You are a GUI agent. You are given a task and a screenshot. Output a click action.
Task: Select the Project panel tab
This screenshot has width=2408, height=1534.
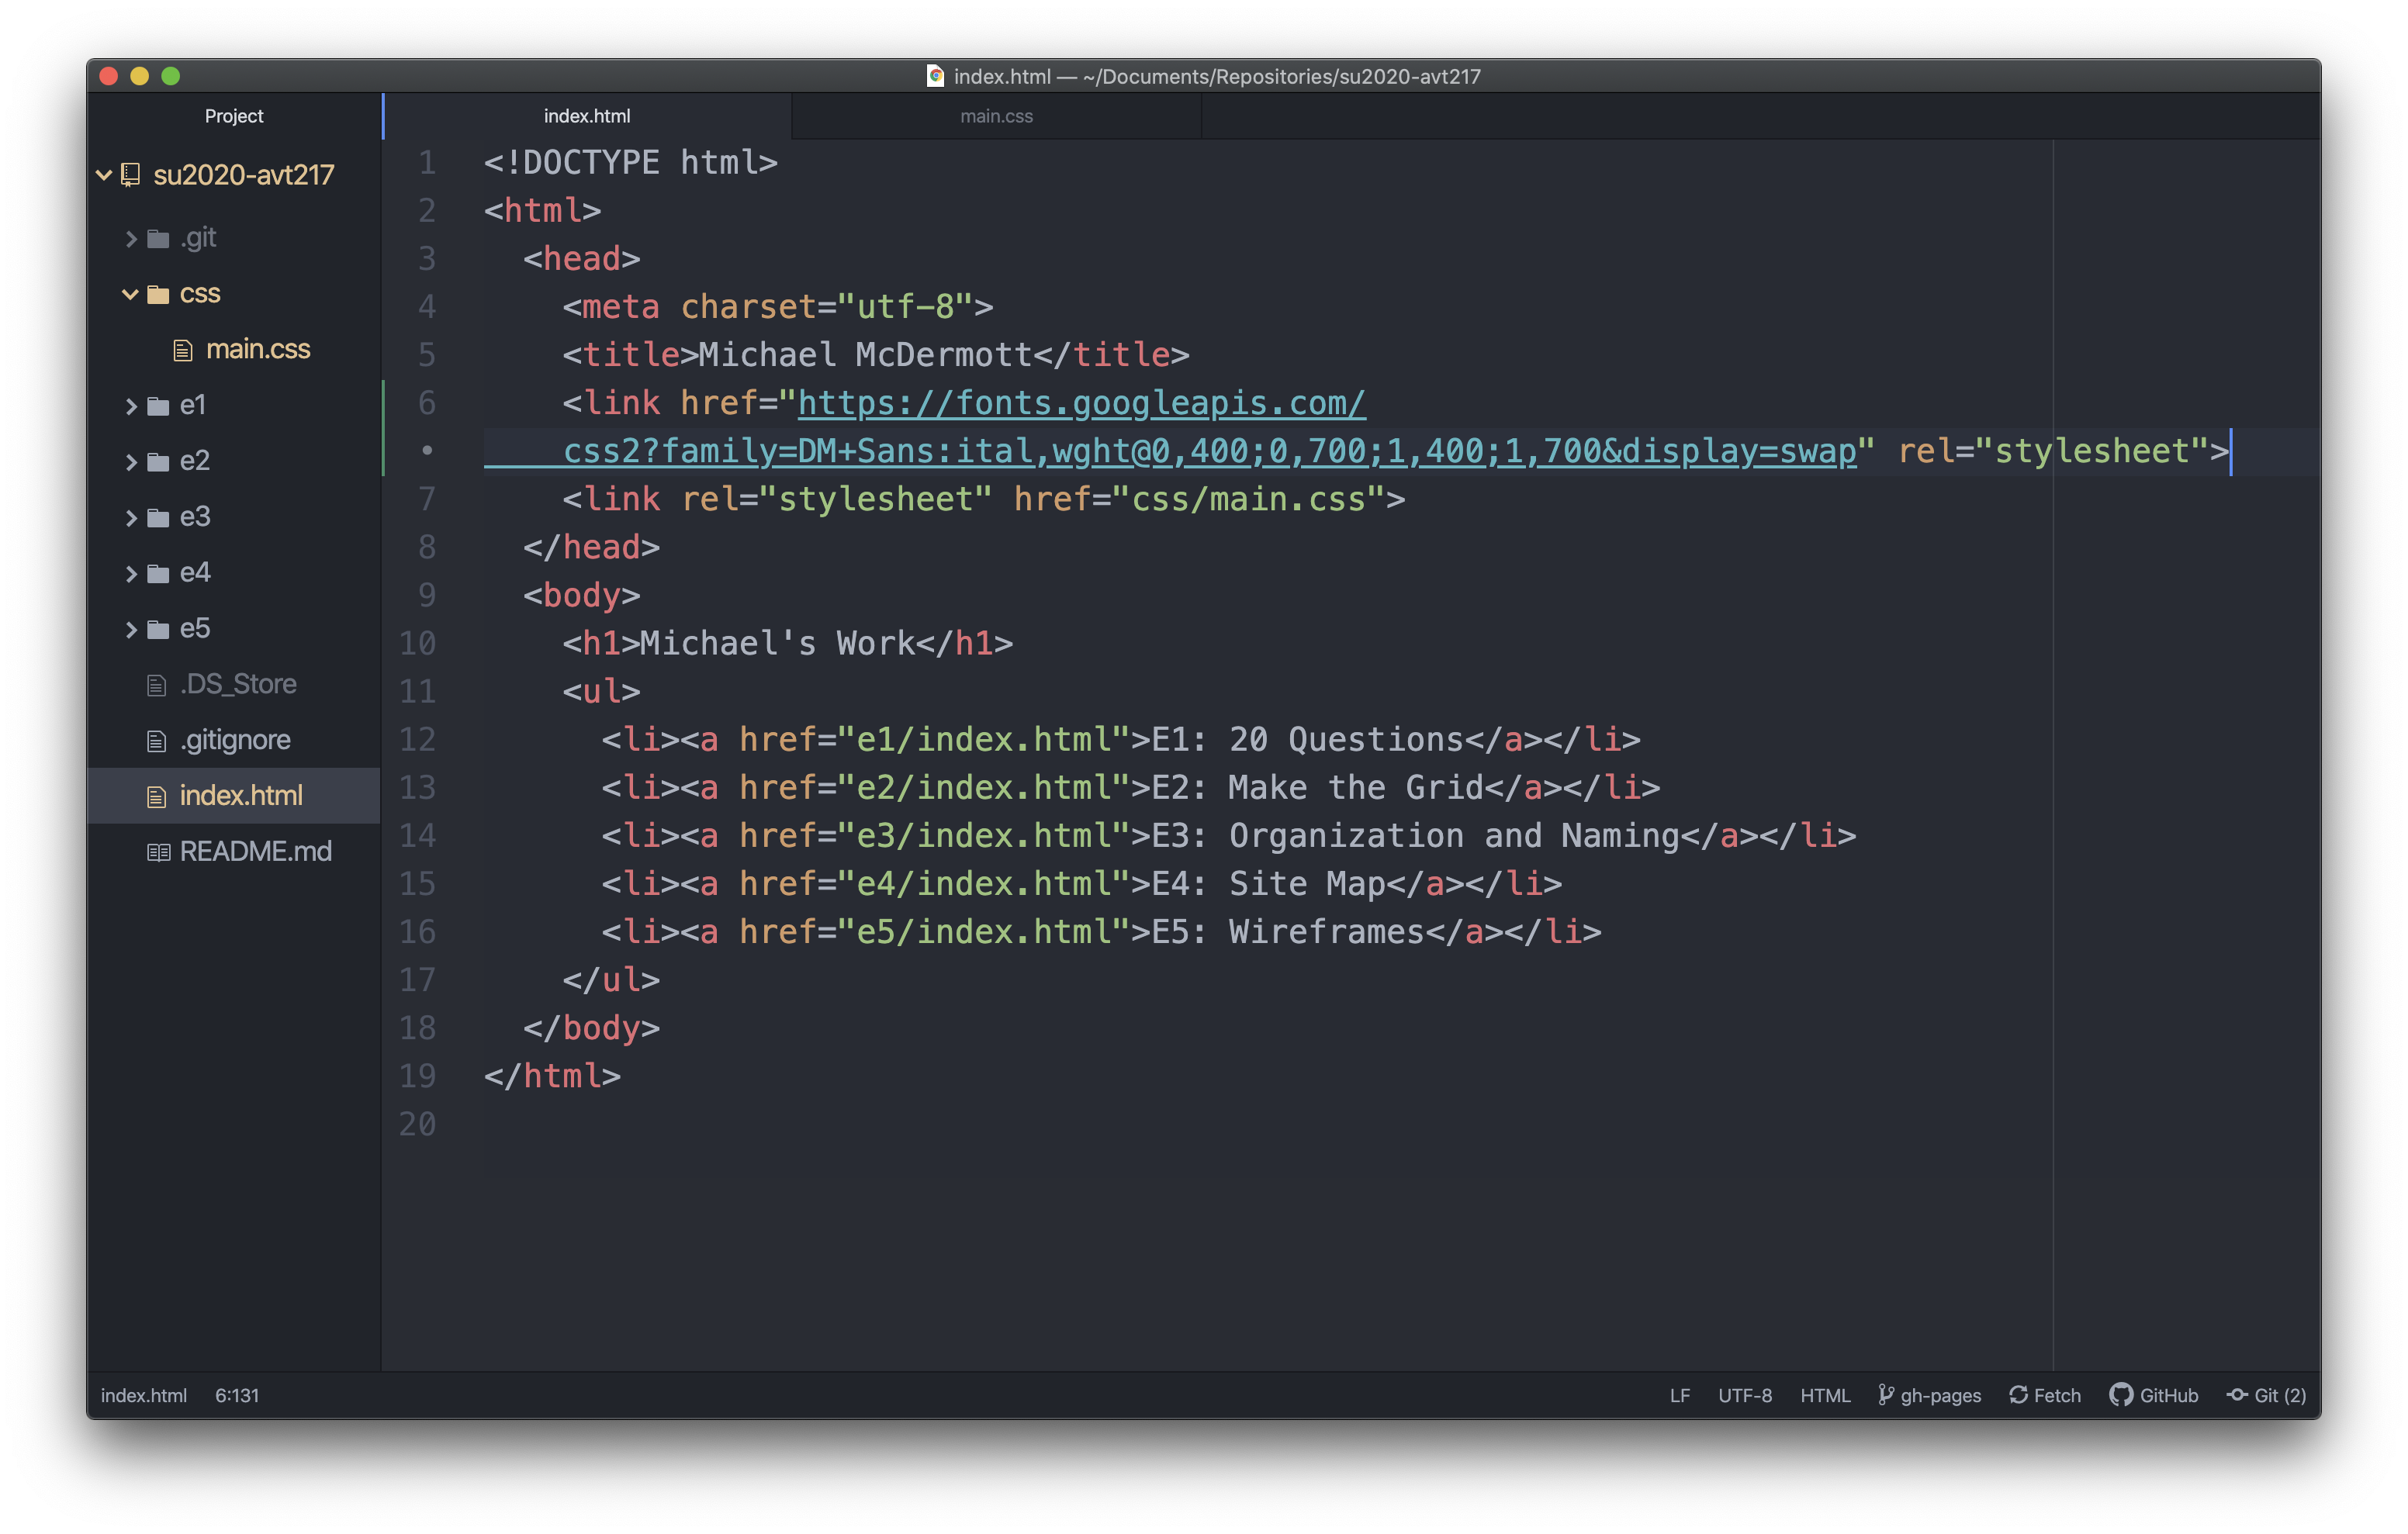[x=234, y=116]
